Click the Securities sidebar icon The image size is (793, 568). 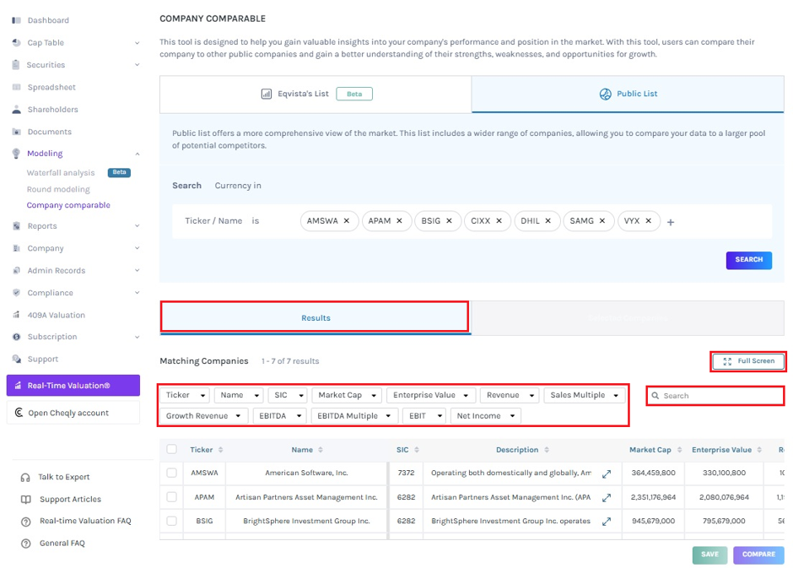(17, 65)
